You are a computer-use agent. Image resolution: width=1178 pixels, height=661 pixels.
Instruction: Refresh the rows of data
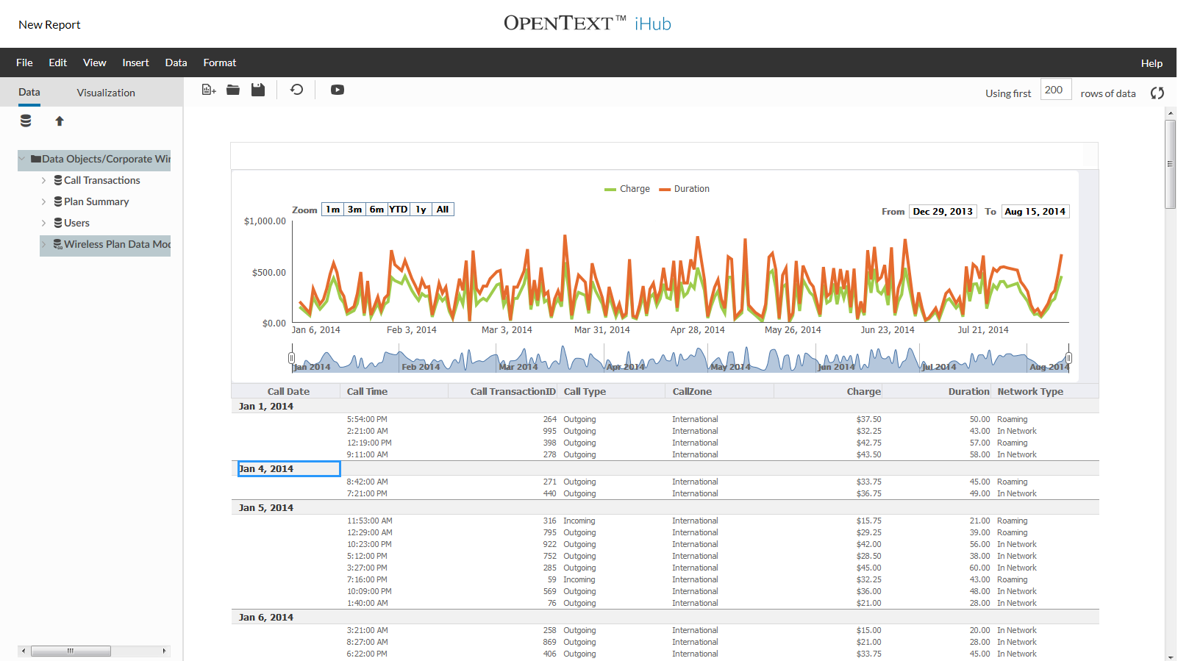1157,93
